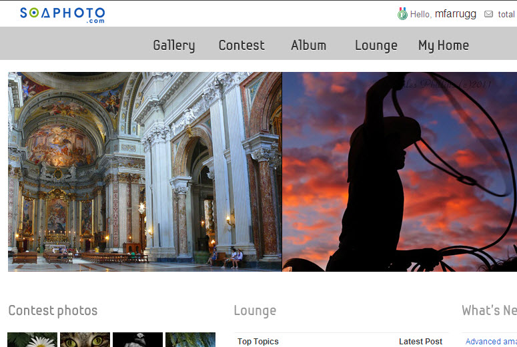Open the Album section
This screenshot has height=347, width=517.
click(308, 45)
